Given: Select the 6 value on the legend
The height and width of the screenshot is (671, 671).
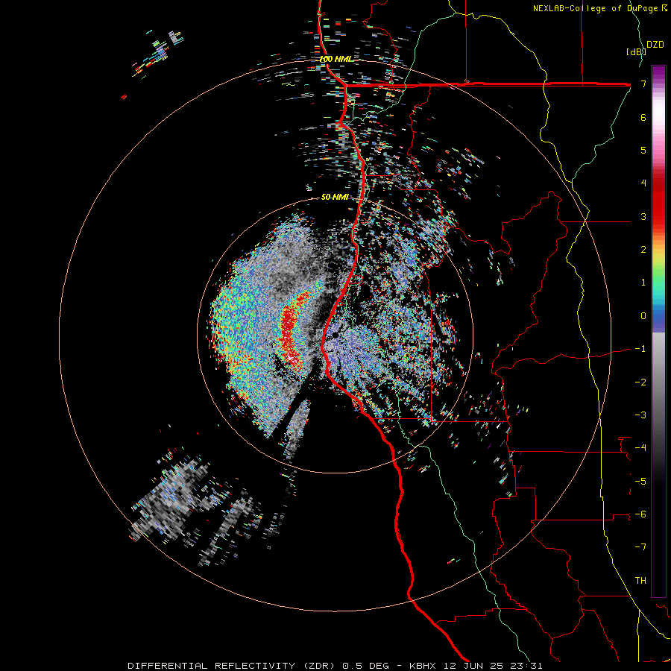Looking at the screenshot, I should point(643,117).
